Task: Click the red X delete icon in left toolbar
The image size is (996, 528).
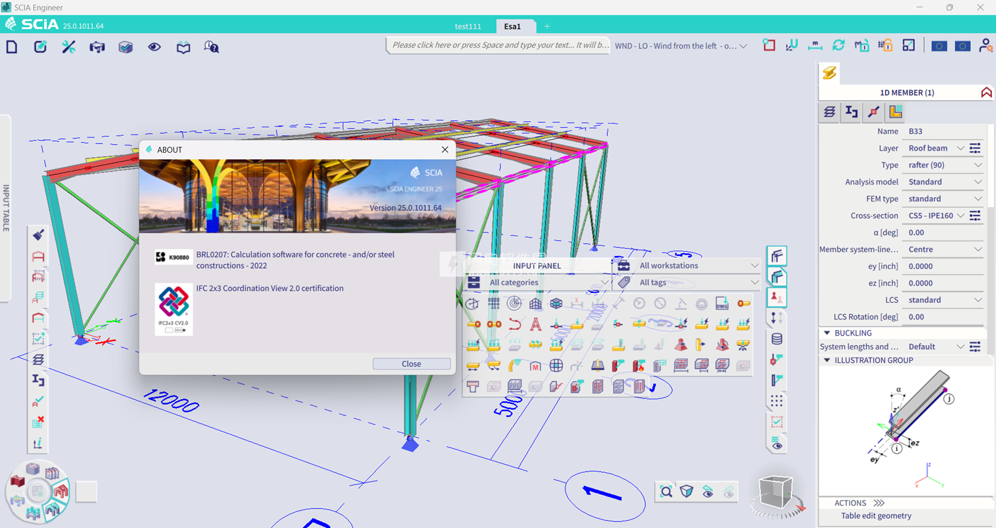Action: (38, 422)
